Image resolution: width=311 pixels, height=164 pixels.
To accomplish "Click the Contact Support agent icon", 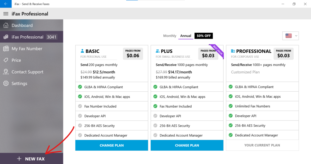I will coord(6,72).
